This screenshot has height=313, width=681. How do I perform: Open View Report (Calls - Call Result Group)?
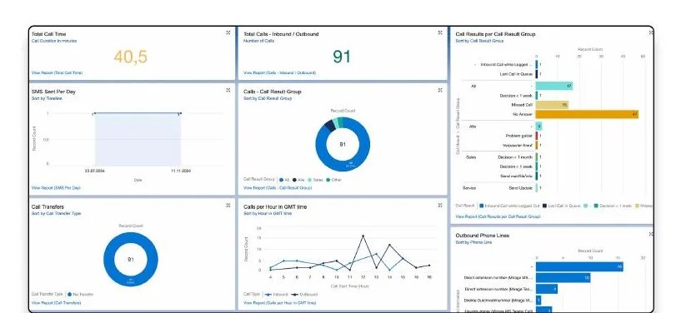(x=278, y=187)
